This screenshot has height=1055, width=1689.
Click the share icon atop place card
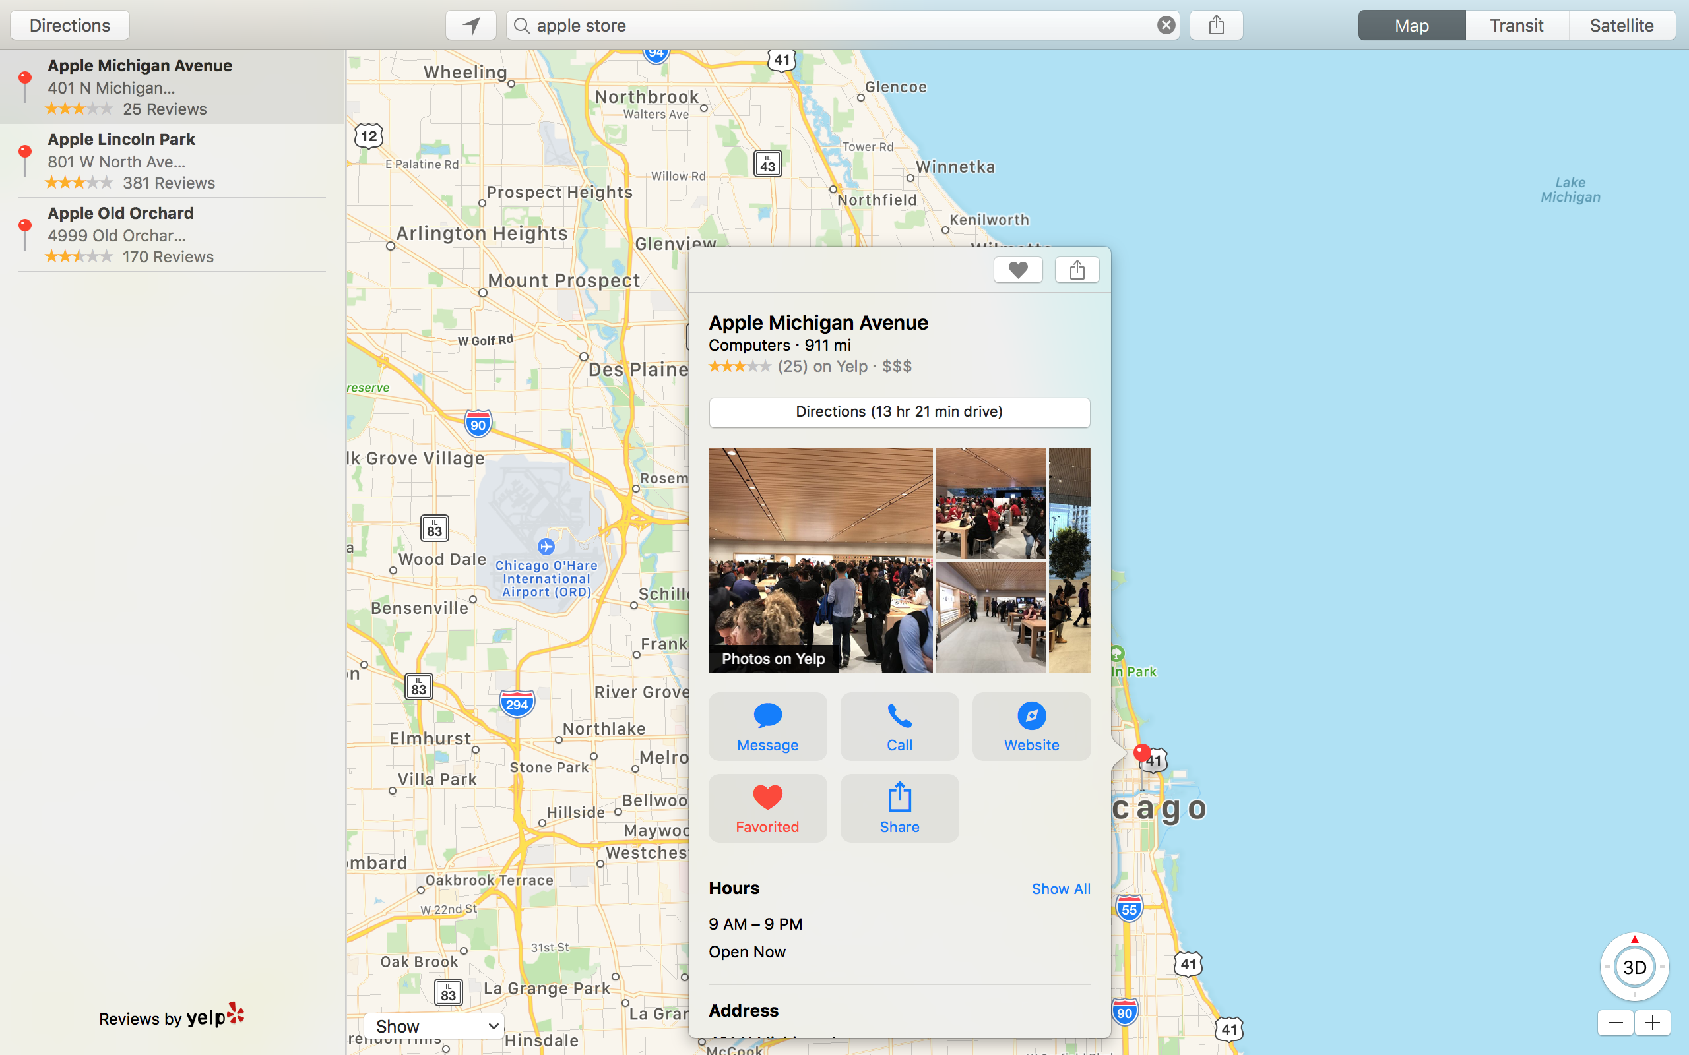pyautogui.click(x=1076, y=270)
